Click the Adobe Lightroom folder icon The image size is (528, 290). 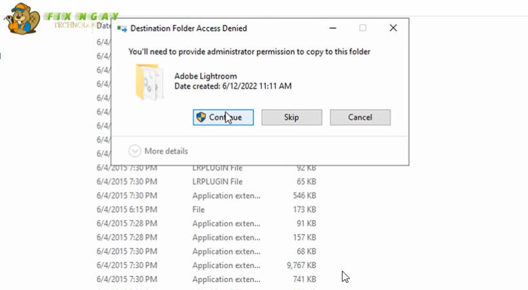tap(150, 81)
